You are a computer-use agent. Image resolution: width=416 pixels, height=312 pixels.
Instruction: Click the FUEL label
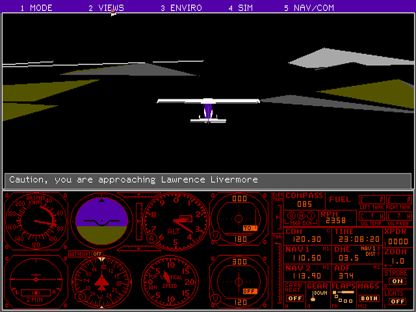pyautogui.click(x=340, y=200)
